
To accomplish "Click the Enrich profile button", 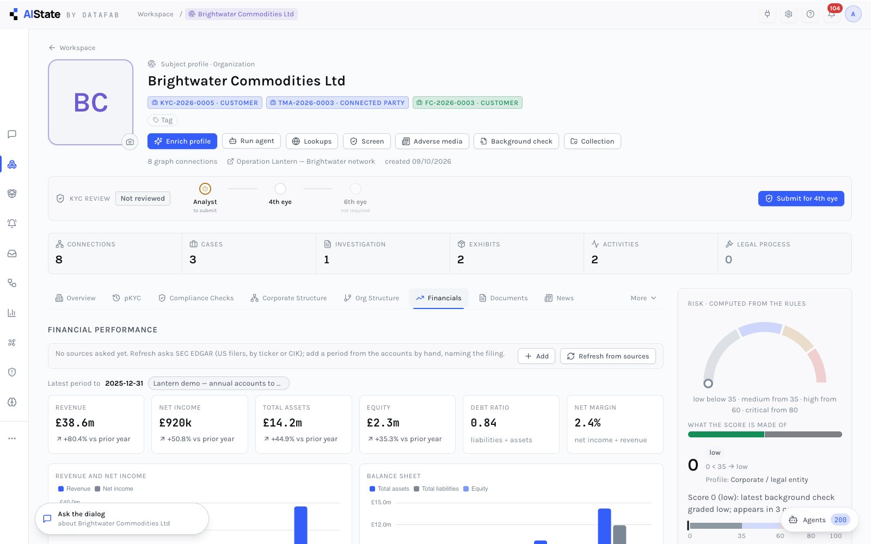I will 182,141.
